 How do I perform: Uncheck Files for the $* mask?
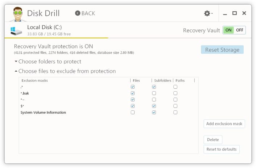[x=133, y=106]
